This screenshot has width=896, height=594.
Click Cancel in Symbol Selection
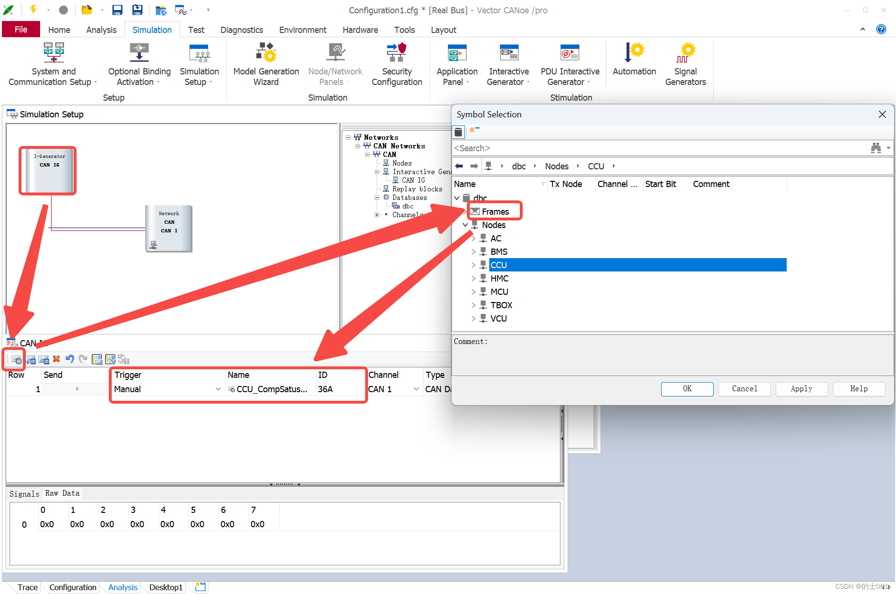click(744, 389)
